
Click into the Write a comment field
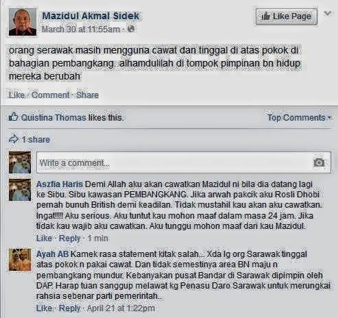click(x=184, y=162)
